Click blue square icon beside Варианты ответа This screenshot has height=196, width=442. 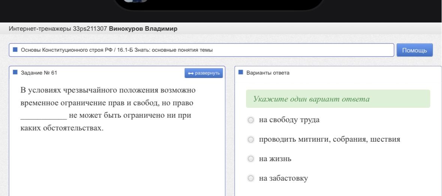click(x=241, y=72)
